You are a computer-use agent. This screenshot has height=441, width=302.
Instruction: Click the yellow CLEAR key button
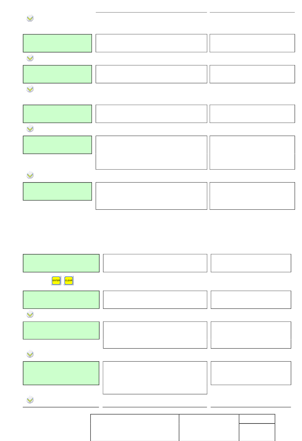tap(69, 281)
